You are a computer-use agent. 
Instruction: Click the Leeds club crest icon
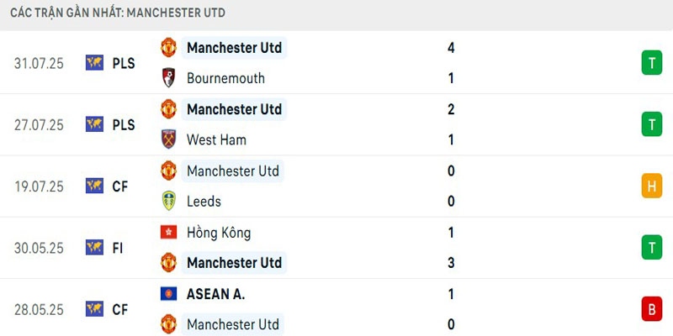pyautogui.click(x=168, y=201)
